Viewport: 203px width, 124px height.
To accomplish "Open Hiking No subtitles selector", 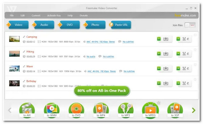I will 109,56.
